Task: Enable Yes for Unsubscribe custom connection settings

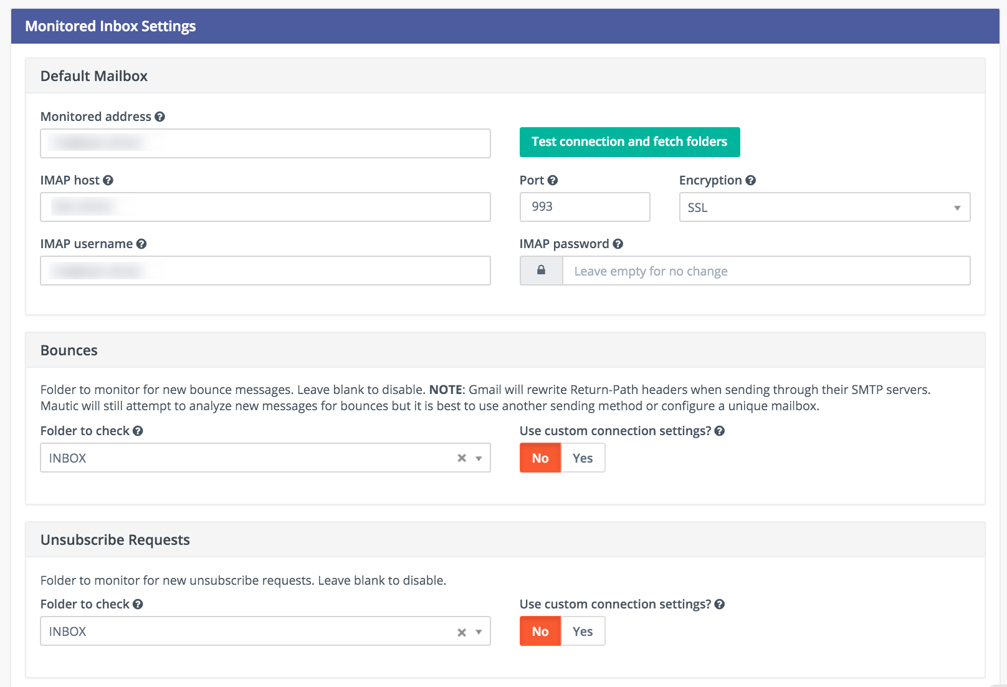Action: [583, 632]
